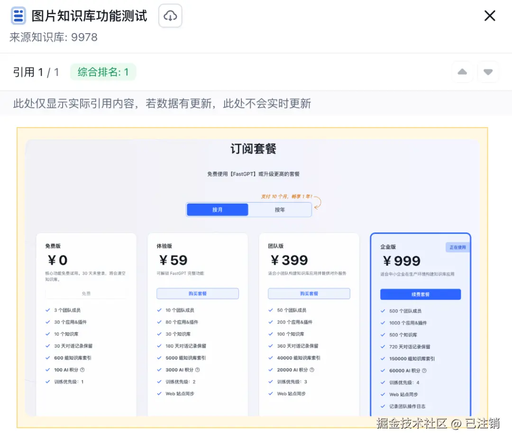Click 记录团队操作日志 in 企业版
Screen dimensions: 512x442
407,406
